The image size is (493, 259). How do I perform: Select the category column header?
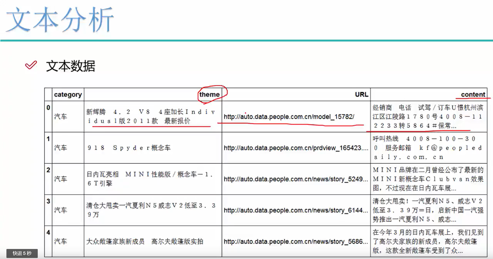point(68,94)
